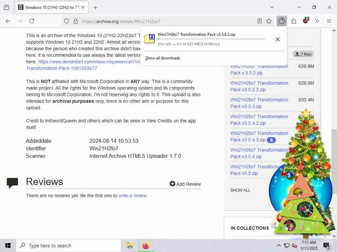Open the notification center icon

point(326,246)
